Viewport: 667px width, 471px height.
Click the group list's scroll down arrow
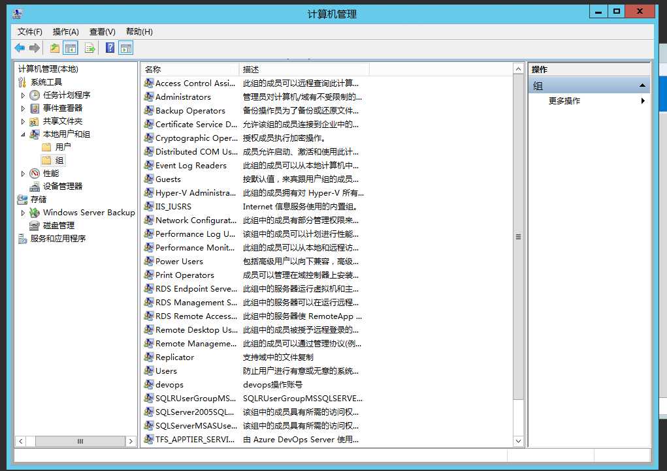tap(519, 441)
